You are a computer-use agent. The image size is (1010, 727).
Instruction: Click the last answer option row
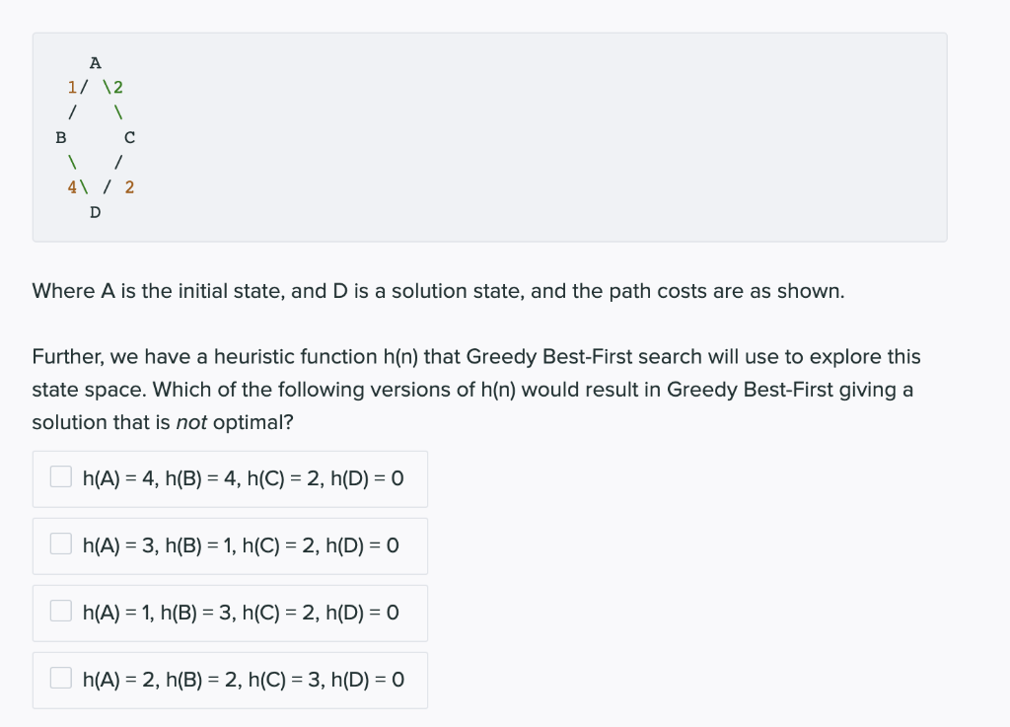point(230,680)
